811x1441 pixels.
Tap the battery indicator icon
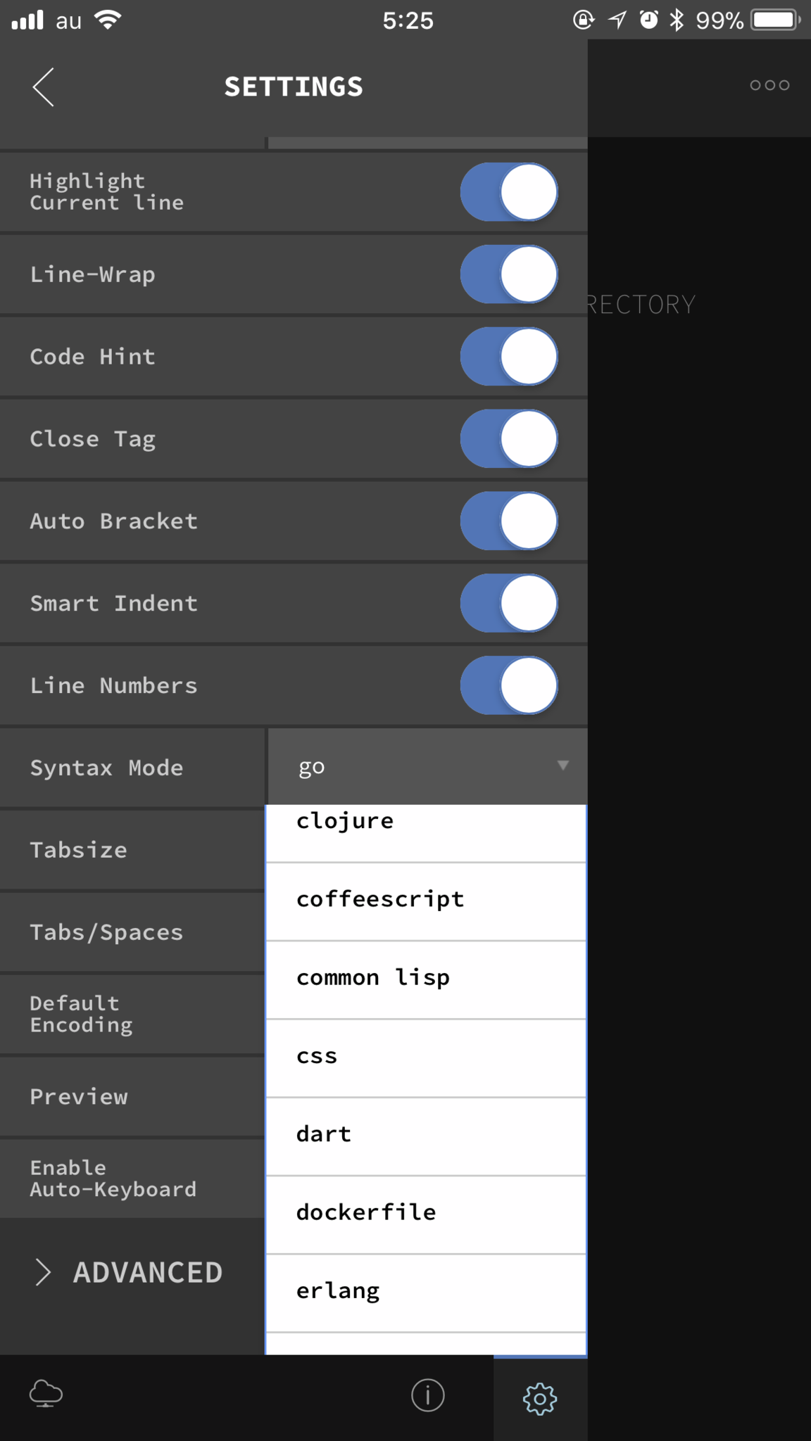pyautogui.click(x=776, y=20)
